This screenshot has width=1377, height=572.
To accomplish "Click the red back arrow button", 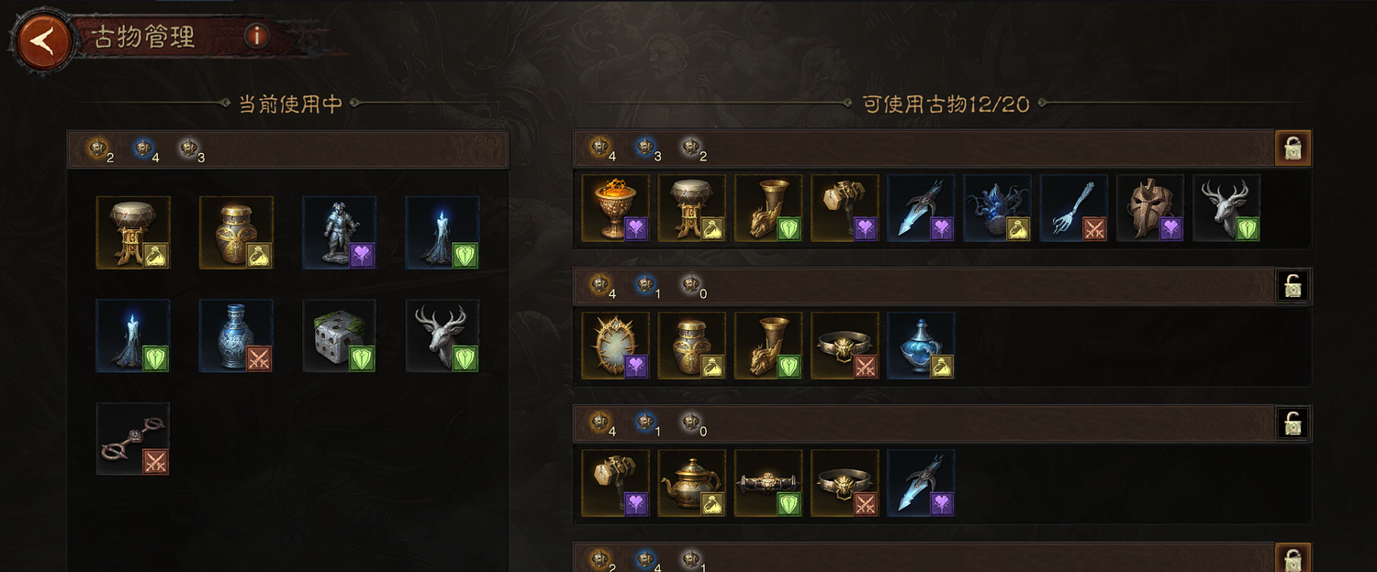I will [x=41, y=41].
